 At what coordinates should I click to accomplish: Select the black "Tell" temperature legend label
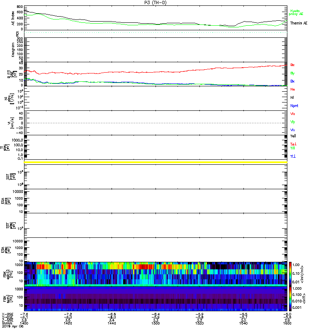point(293,136)
